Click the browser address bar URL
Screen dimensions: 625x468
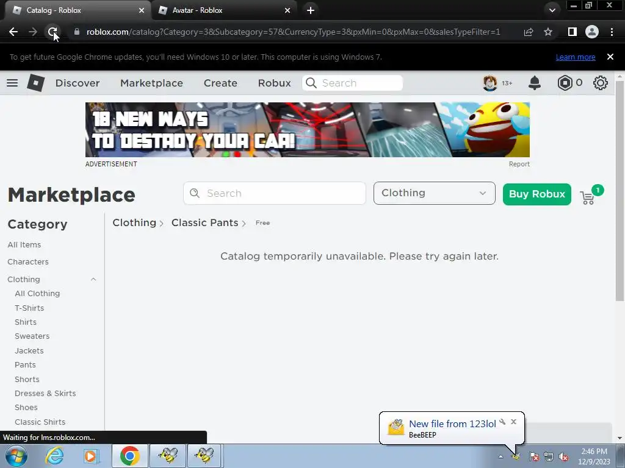tap(293, 32)
